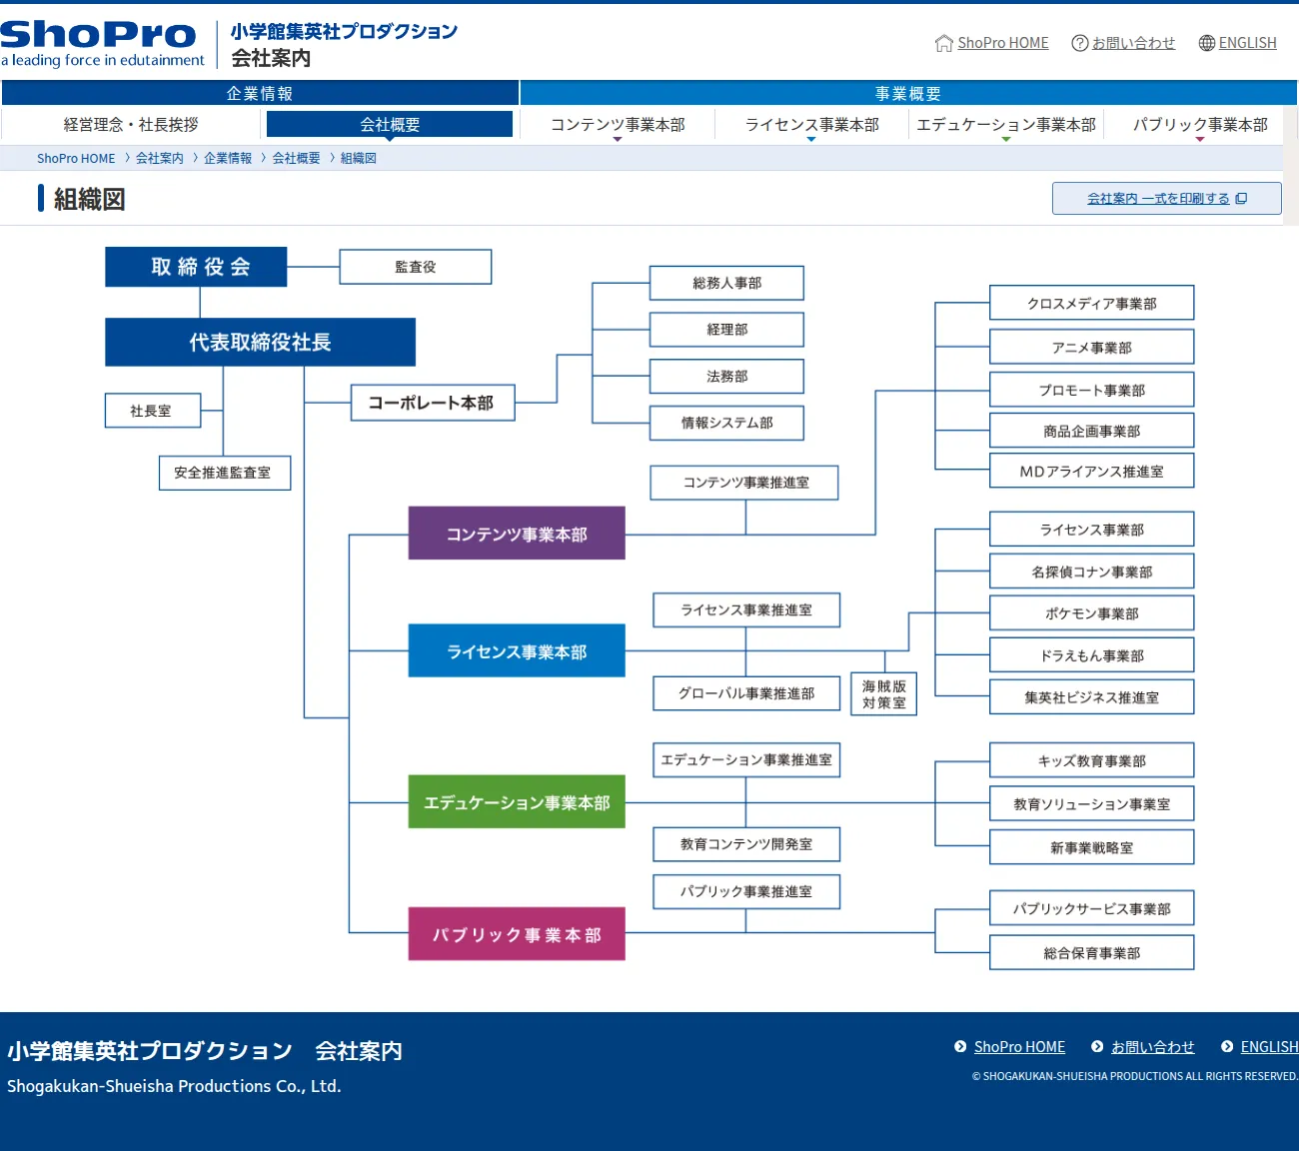Click the 海賊版対策室 box

click(x=884, y=694)
